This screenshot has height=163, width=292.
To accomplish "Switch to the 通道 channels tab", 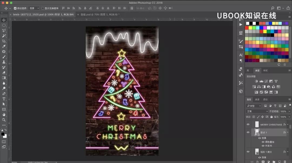I will tap(257, 99).
